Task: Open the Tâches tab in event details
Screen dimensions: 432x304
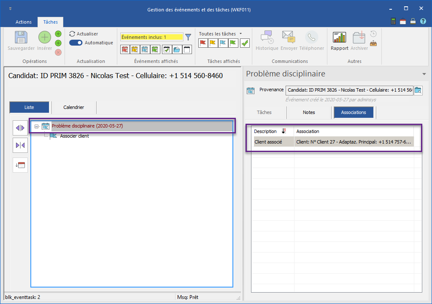Action: [264, 112]
